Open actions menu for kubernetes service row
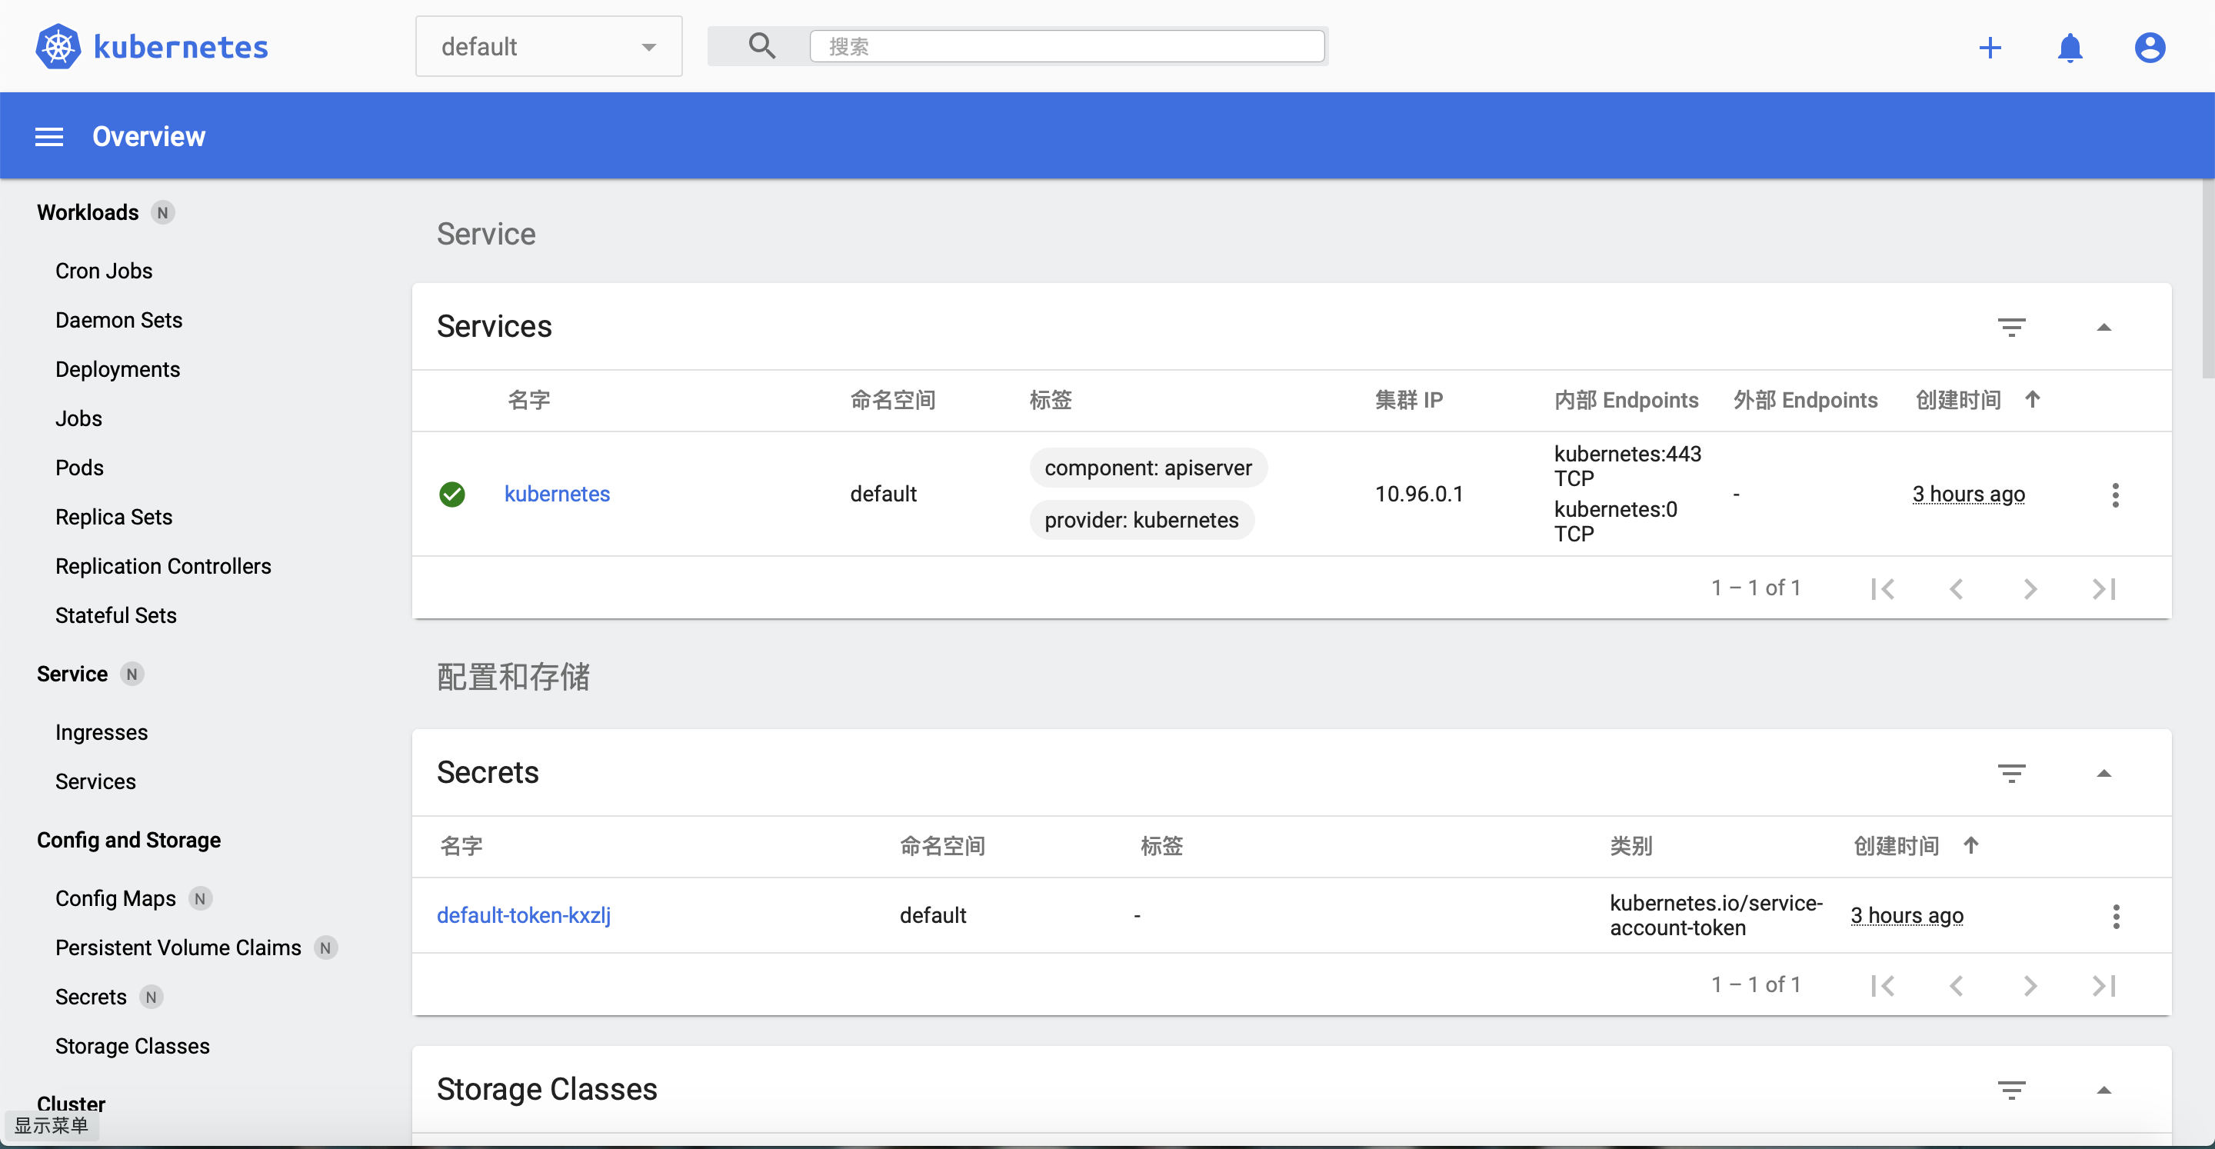This screenshot has height=1149, width=2215. pos(2115,495)
